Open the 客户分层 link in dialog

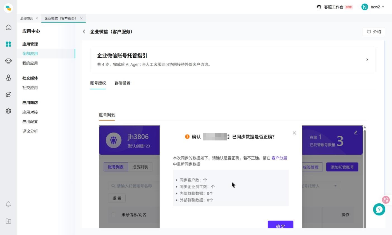pyautogui.click(x=279, y=158)
